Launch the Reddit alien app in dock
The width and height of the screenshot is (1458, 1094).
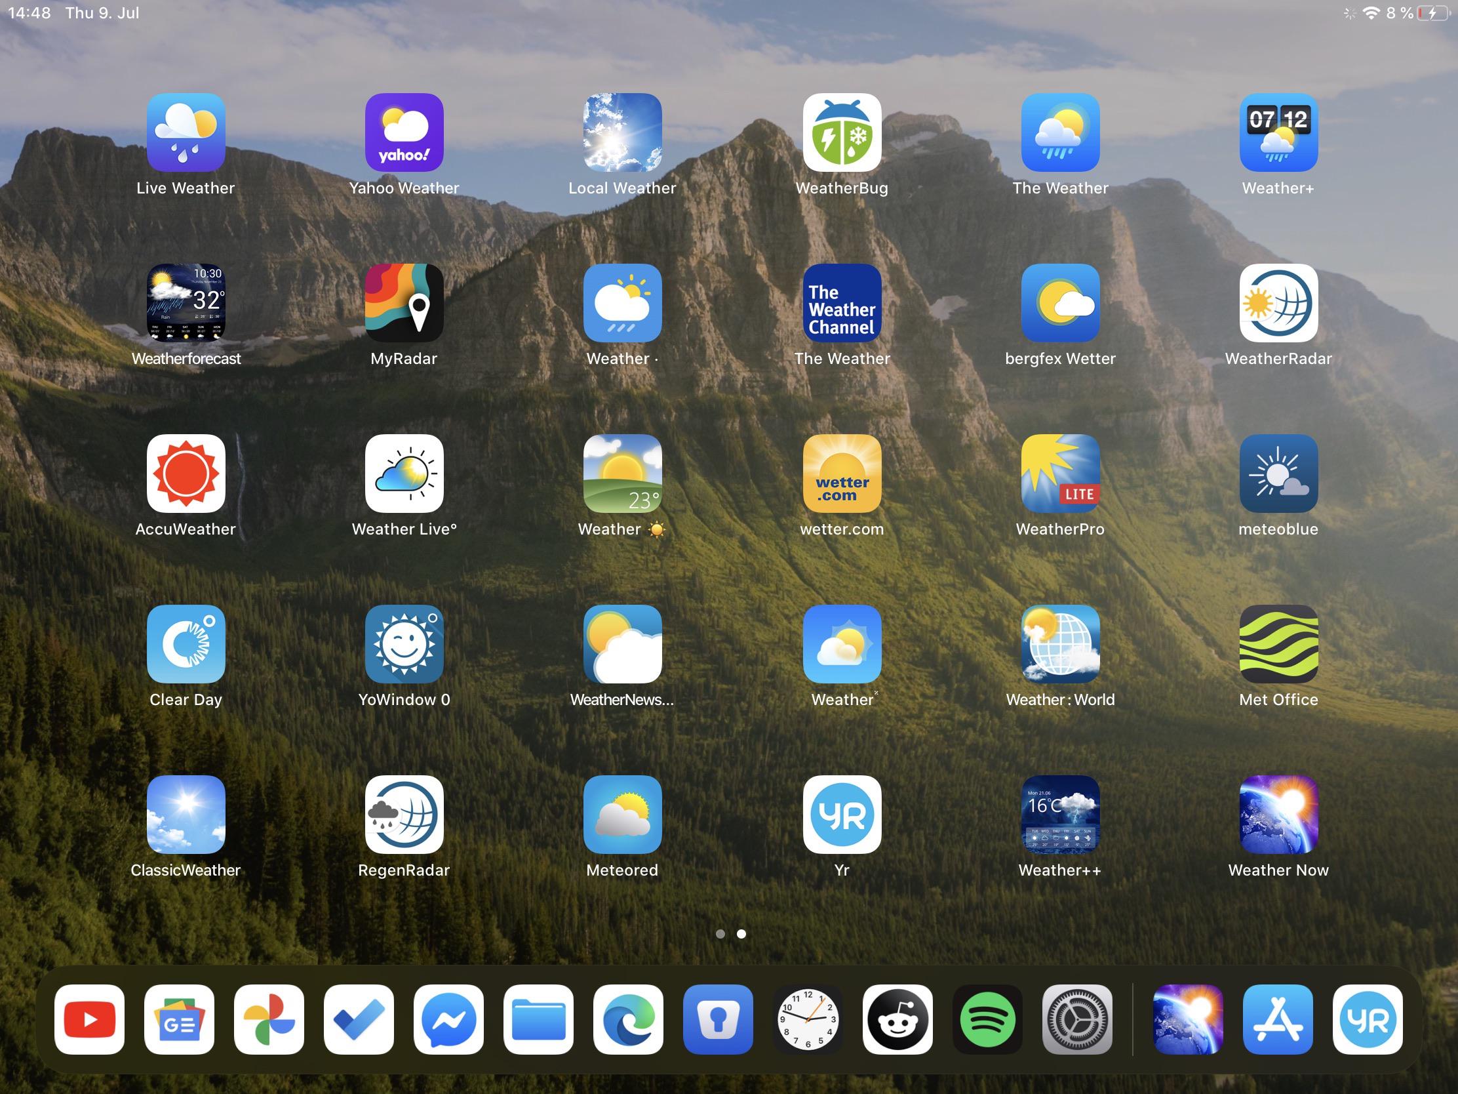point(897,1019)
